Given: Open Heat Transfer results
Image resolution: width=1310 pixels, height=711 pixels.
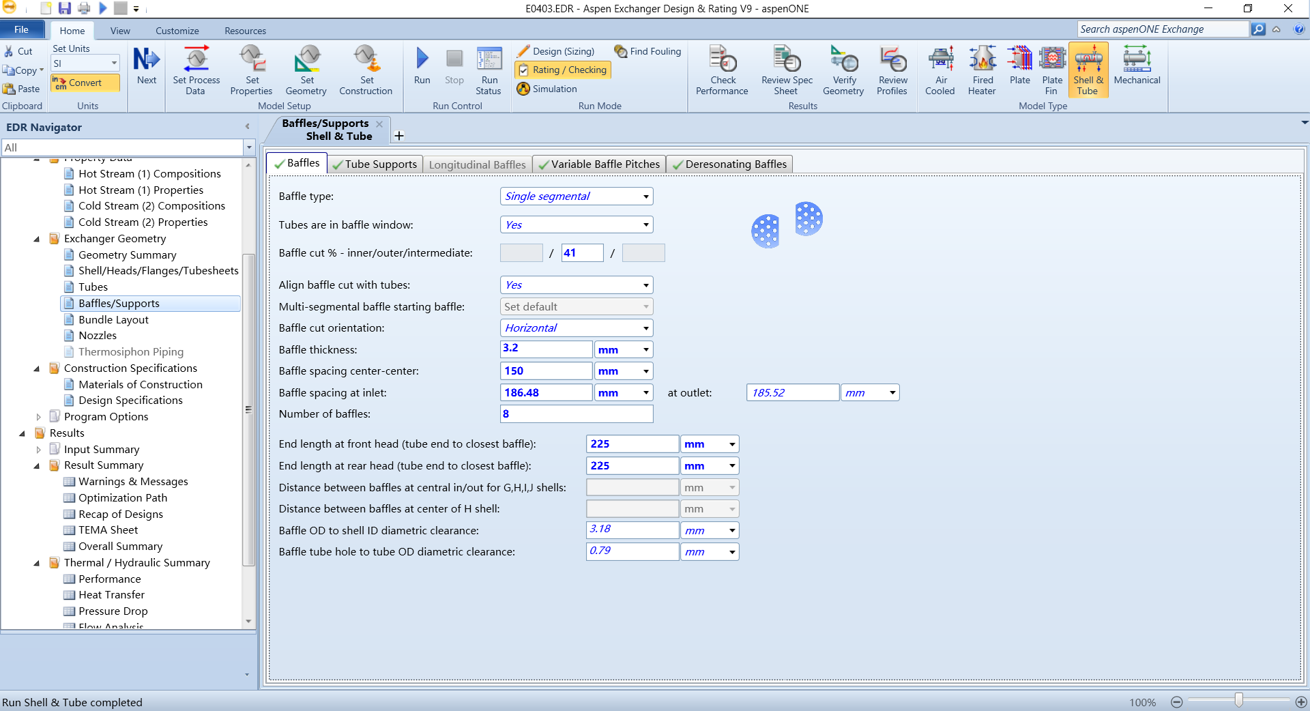Looking at the screenshot, I should click(111, 595).
